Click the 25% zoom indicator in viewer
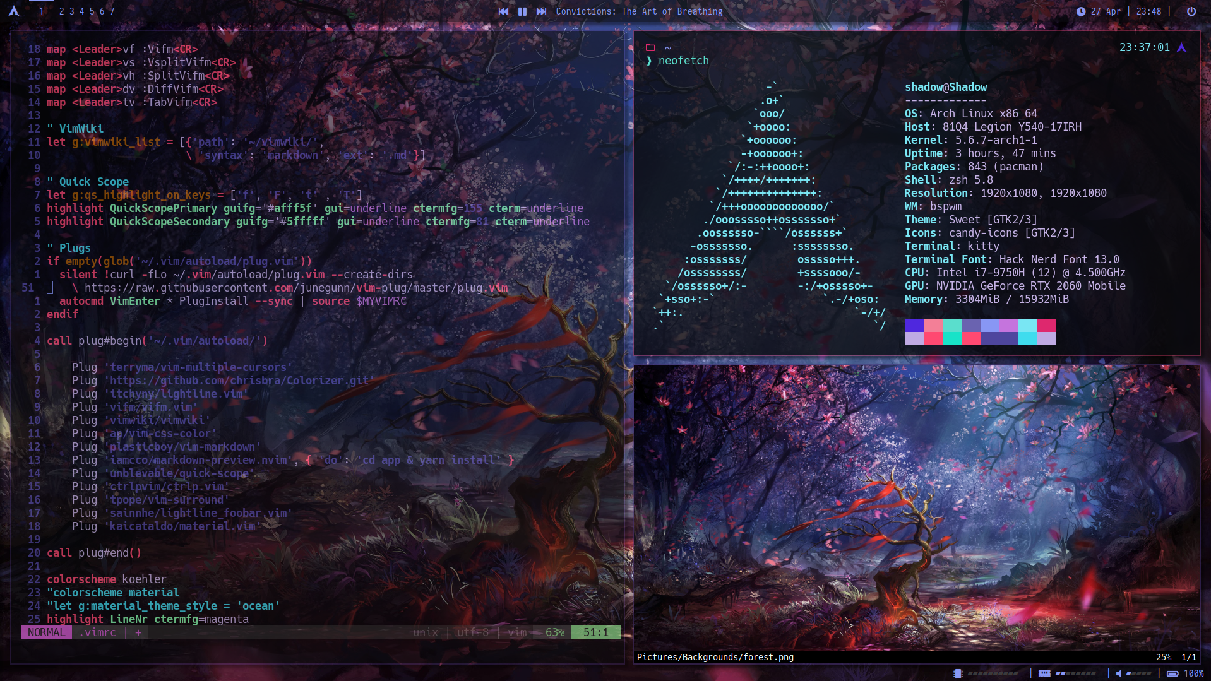Screen dimensions: 1211x681 click(1164, 657)
